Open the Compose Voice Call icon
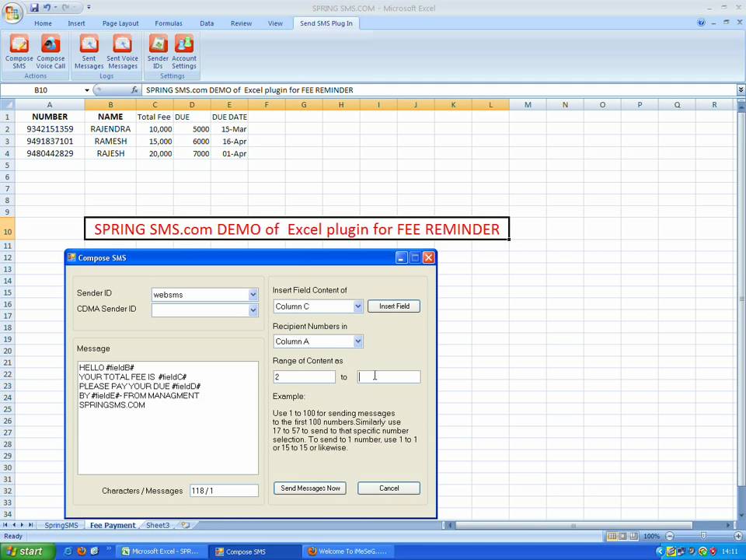Viewport: 746px width, 560px height. pos(51,51)
